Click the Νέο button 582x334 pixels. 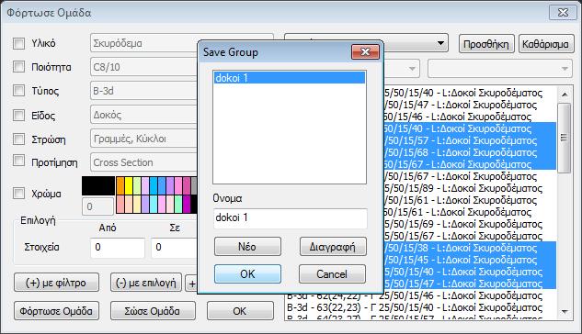(x=247, y=247)
